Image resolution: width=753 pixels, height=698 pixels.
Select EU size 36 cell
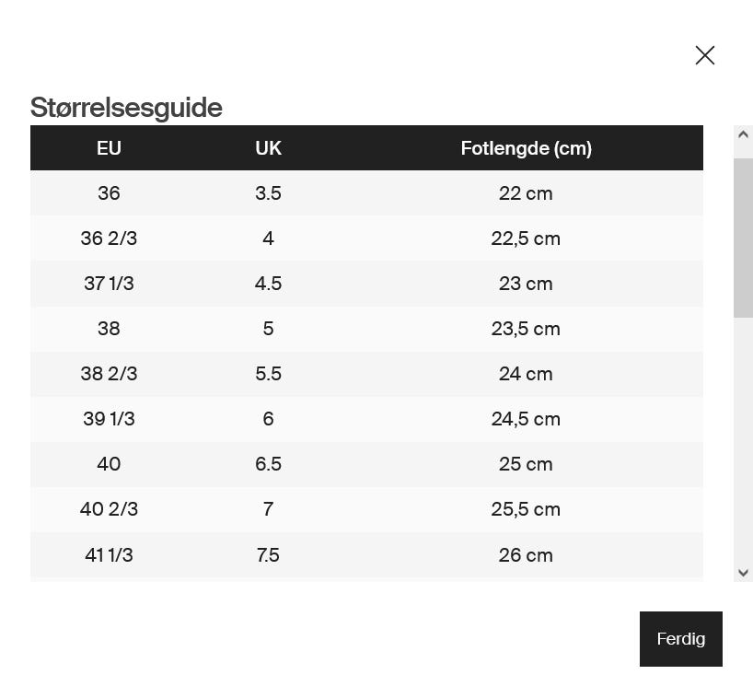109,193
